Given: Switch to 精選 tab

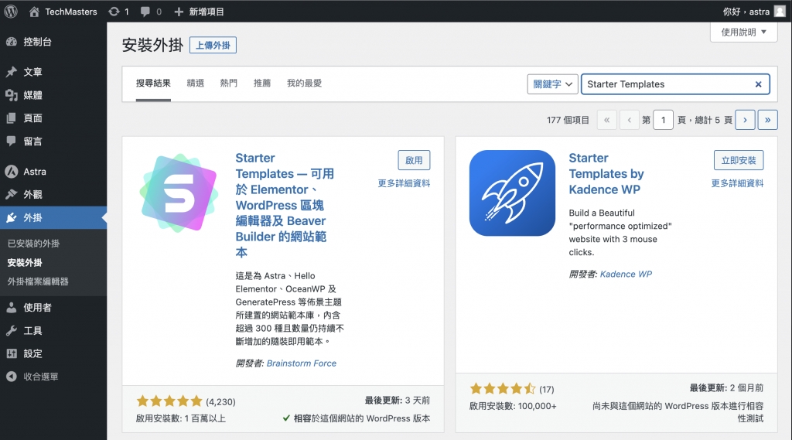Looking at the screenshot, I should pos(196,84).
